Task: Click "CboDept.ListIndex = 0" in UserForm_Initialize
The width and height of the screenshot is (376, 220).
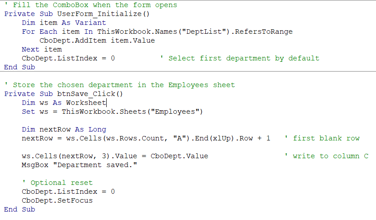Action: (x=68, y=58)
